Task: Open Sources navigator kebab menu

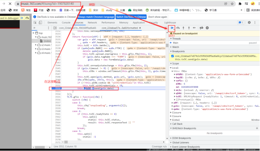Action: pyautogui.click(x=48, y=28)
